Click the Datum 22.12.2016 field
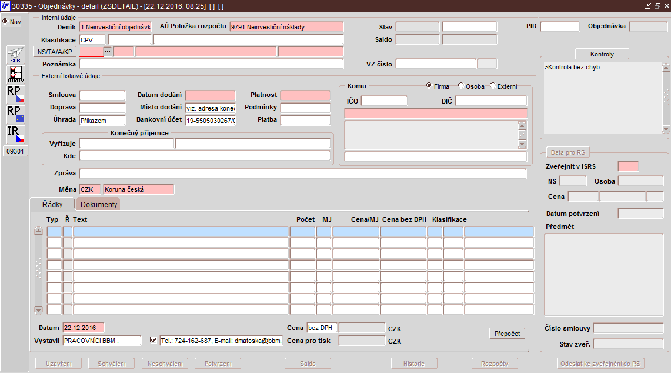The height and width of the screenshot is (373, 671). (x=84, y=328)
